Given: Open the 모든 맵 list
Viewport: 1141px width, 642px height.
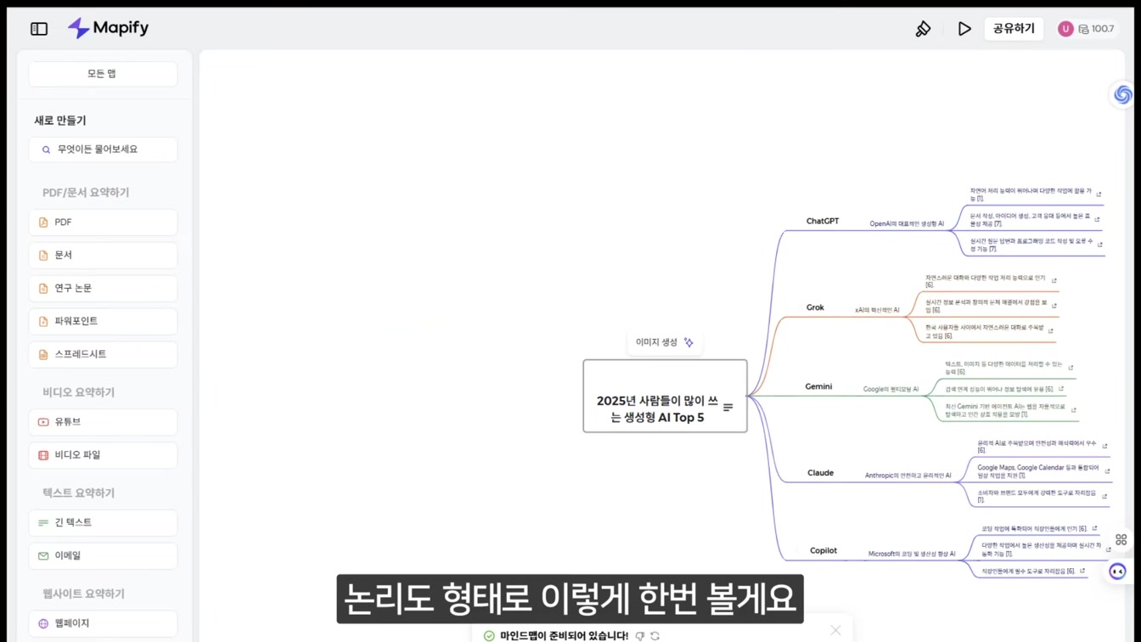Looking at the screenshot, I should (x=103, y=74).
